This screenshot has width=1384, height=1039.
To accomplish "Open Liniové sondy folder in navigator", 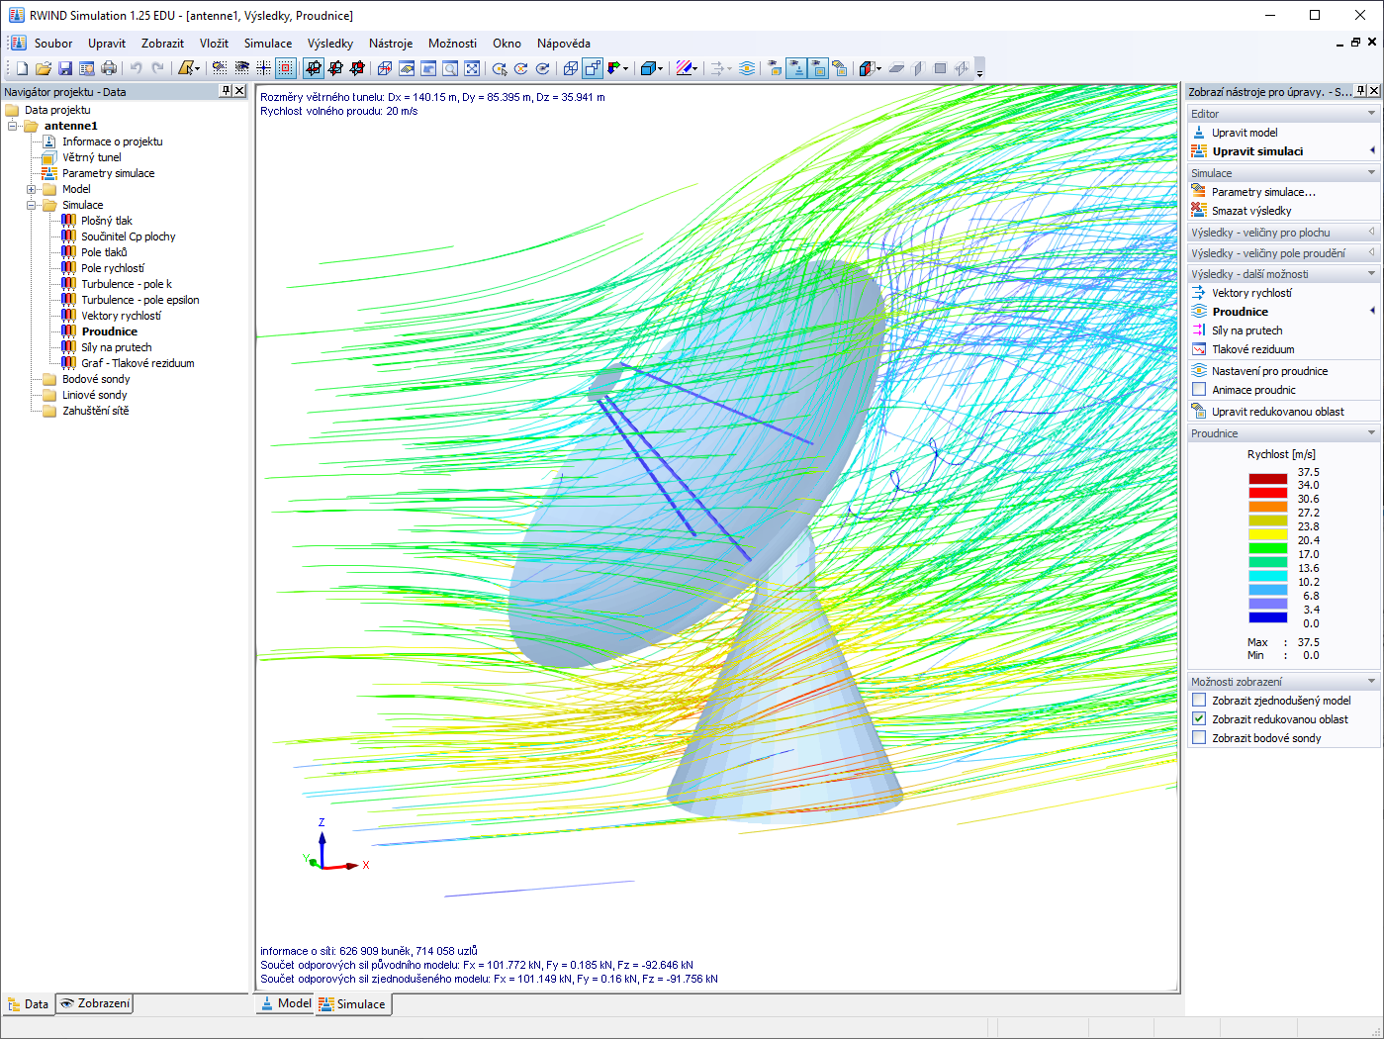I will point(95,395).
